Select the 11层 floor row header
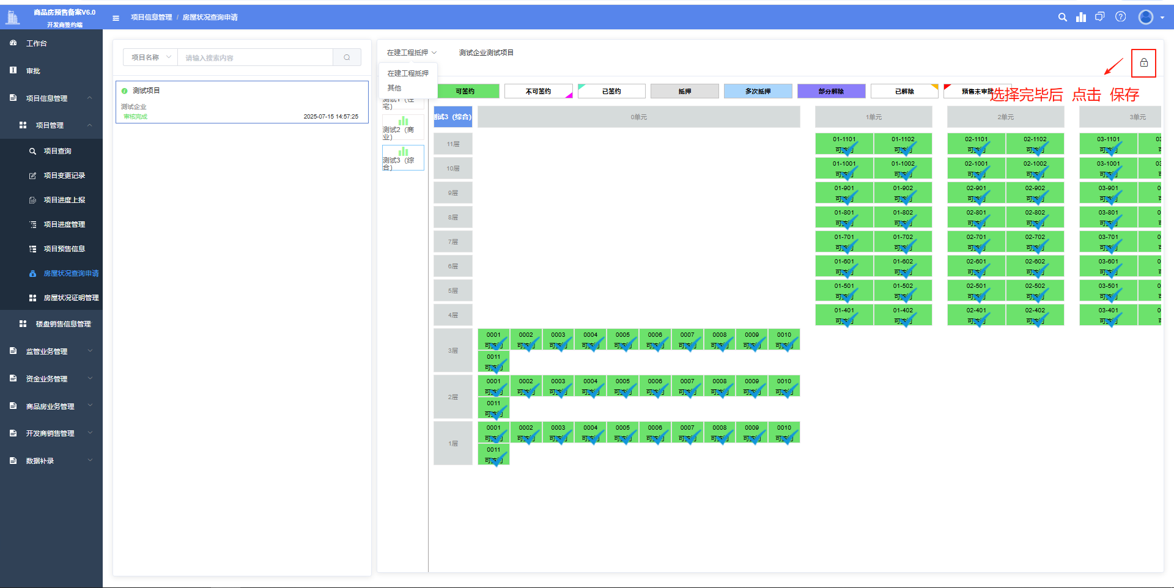 click(x=452, y=144)
